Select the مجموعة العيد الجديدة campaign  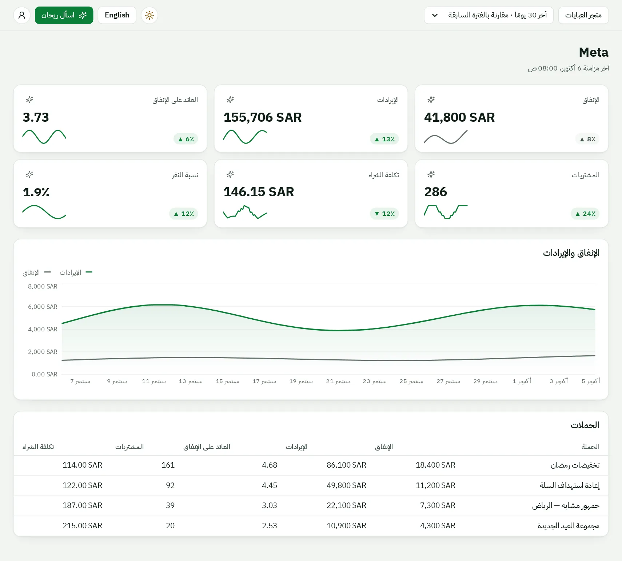point(311,526)
